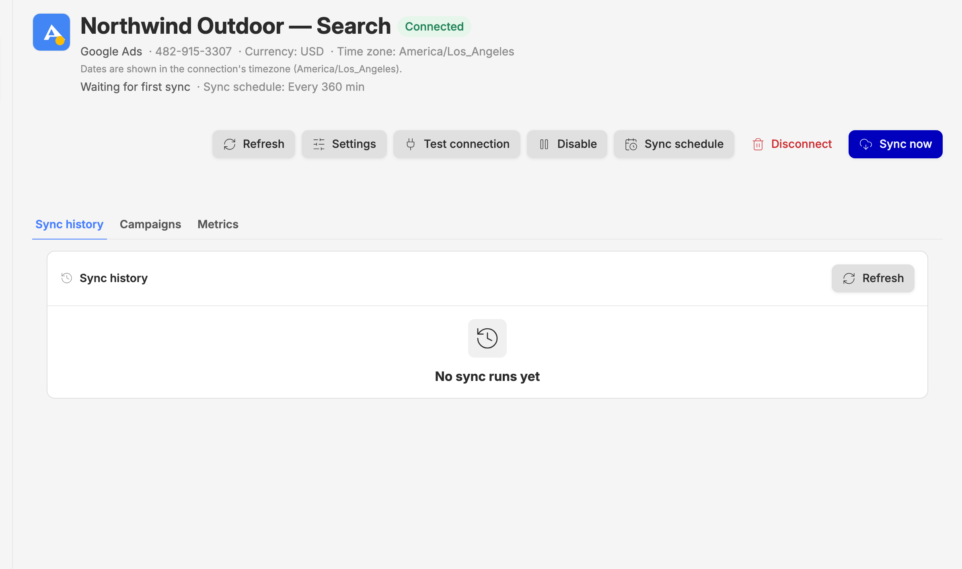Switch to the Campaigns tab
The image size is (962, 569).
(x=150, y=224)
